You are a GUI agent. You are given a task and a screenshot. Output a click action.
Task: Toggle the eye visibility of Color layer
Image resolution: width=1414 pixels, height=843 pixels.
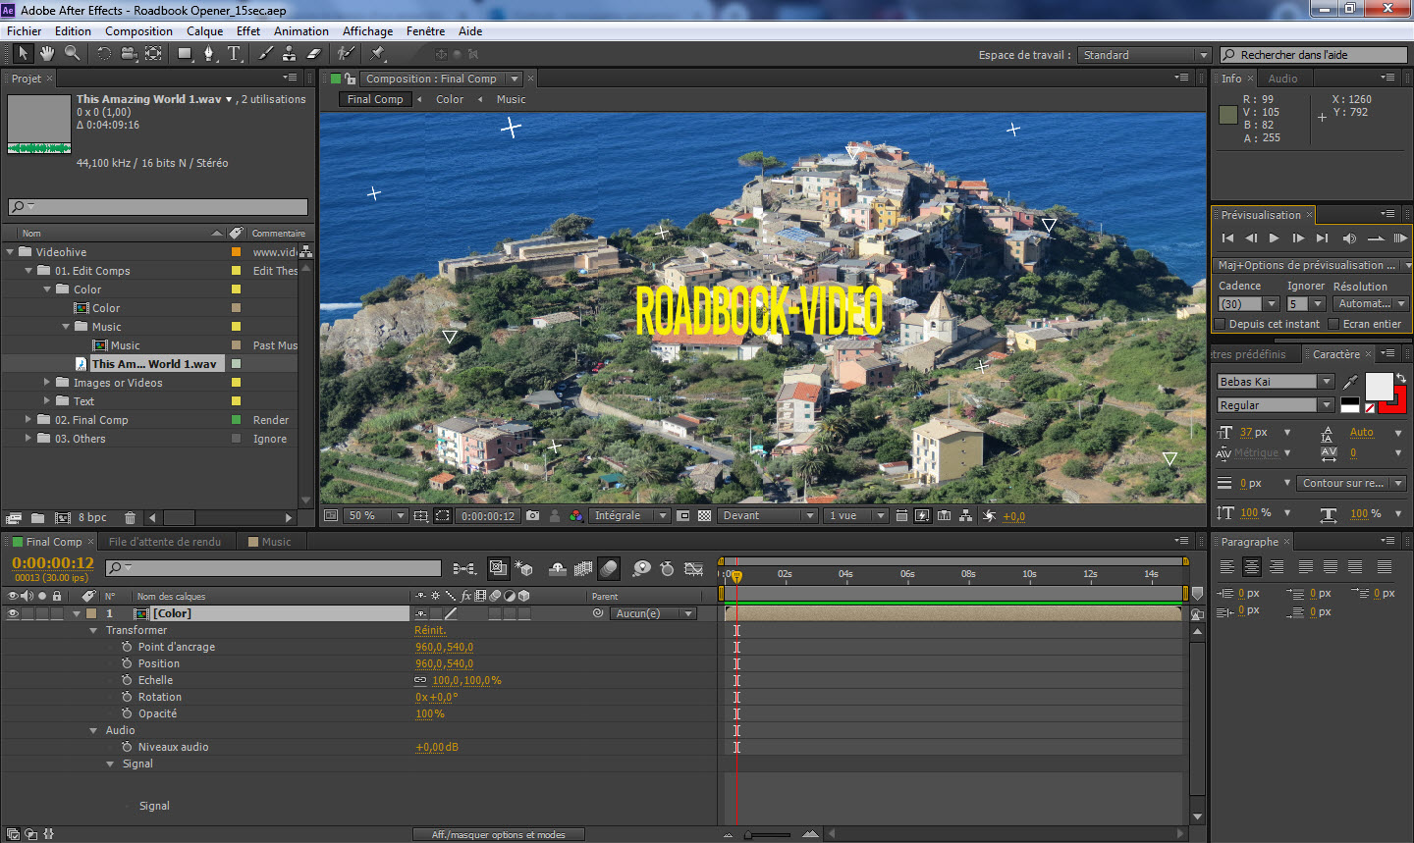click(13, 613)
